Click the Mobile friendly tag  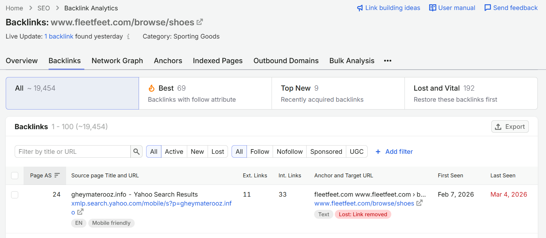[x=111, y=223]
